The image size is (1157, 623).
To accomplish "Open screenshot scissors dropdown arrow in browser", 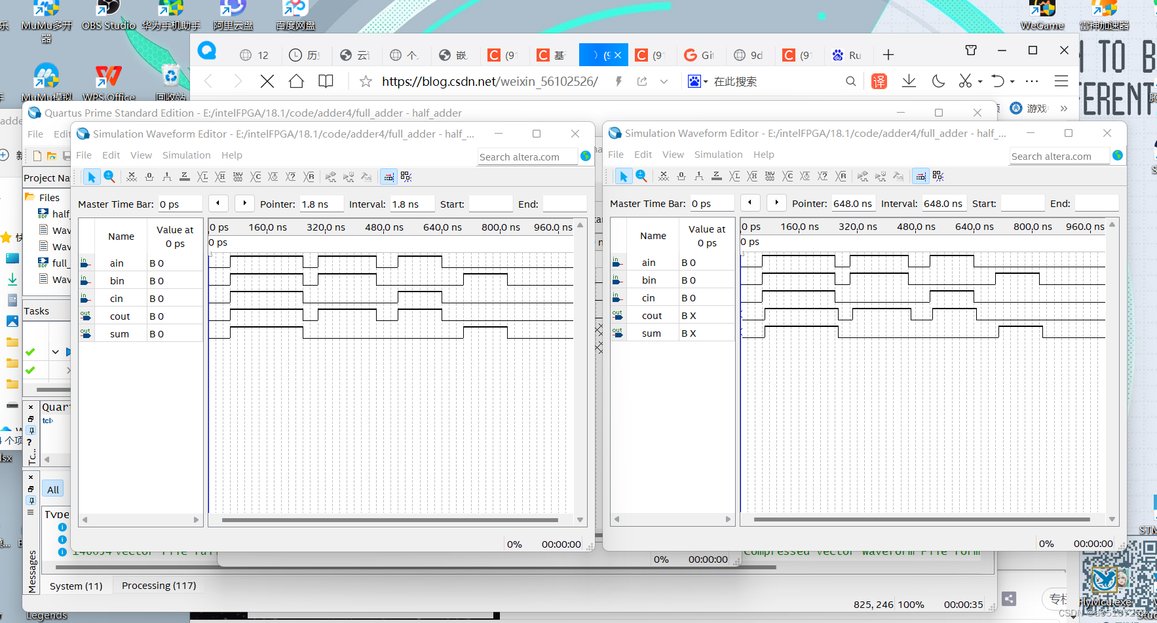I will (980, 82).
